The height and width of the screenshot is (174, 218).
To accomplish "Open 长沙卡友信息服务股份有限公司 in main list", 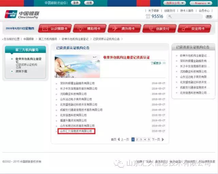I will pyautogui.click(x=79, y=89).
